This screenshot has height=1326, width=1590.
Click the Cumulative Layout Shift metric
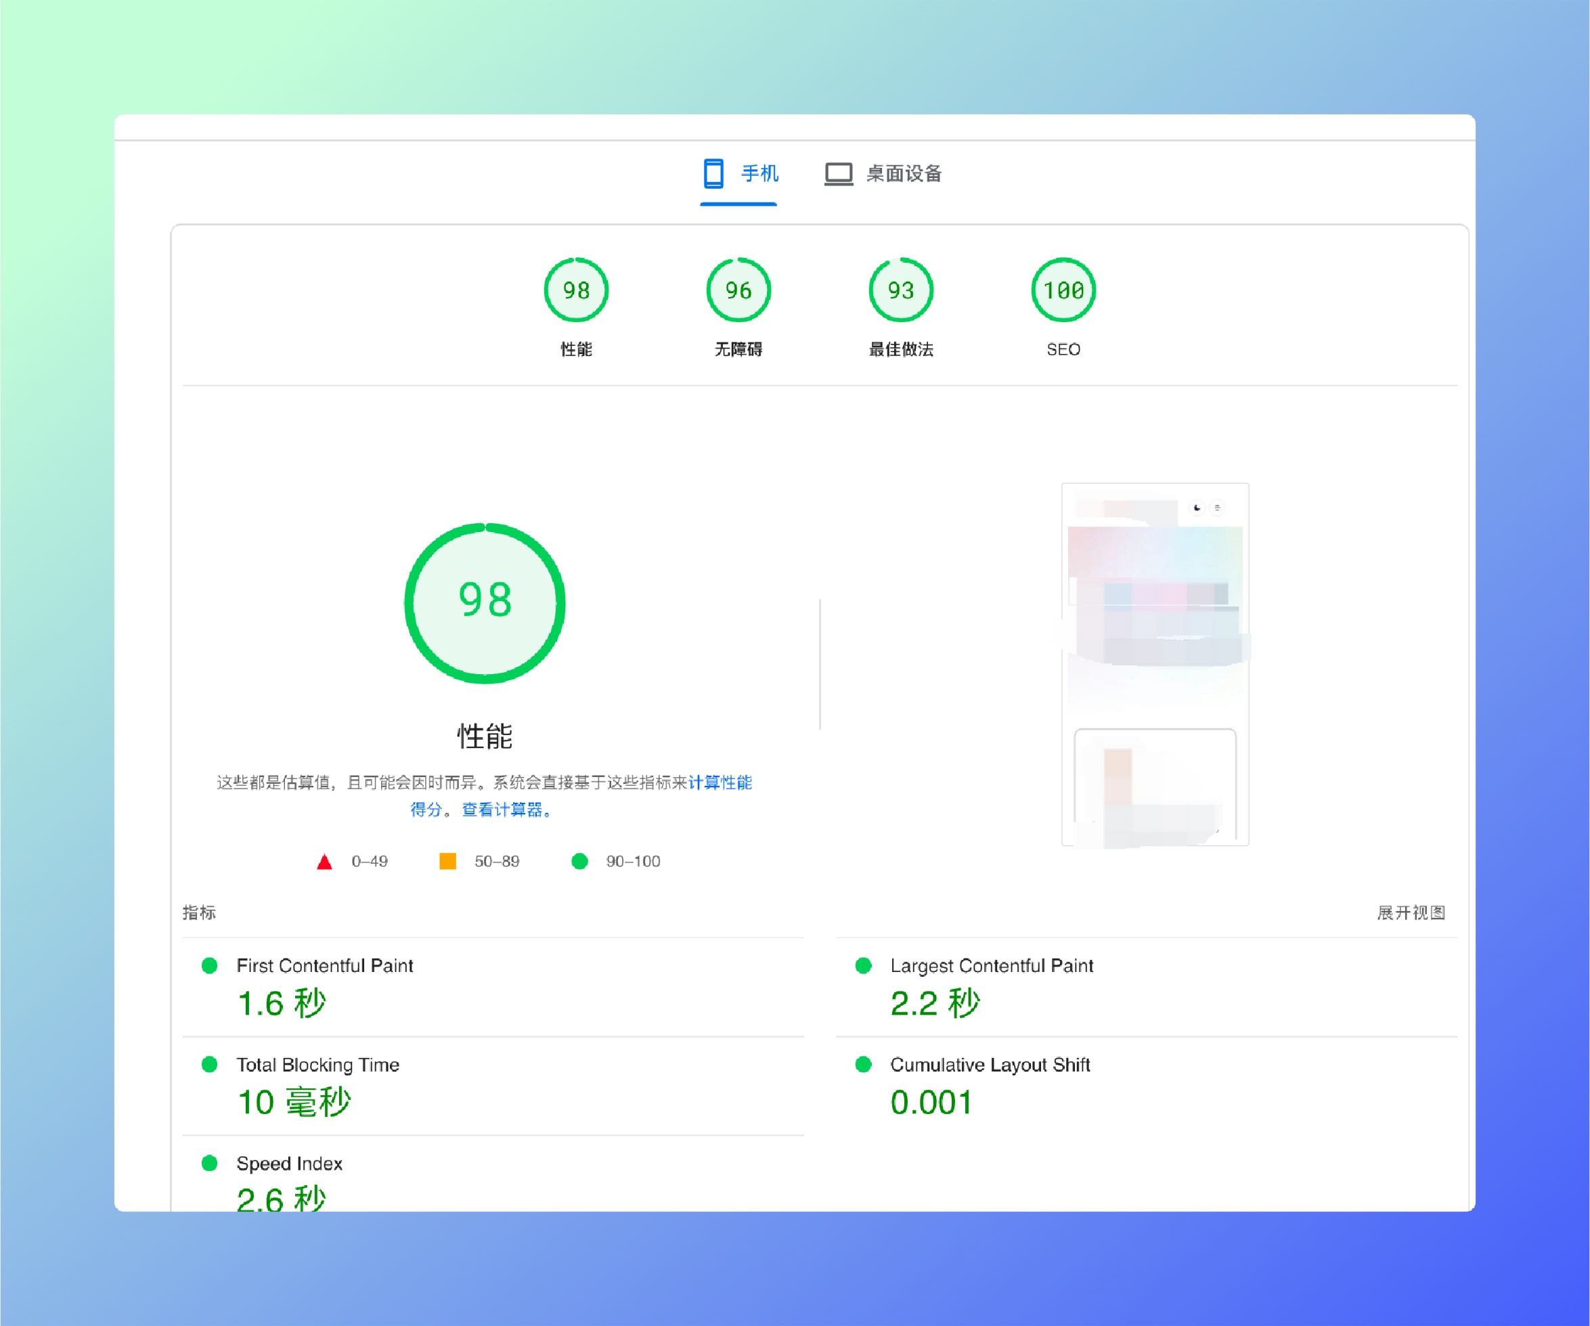click(990, 1065)
